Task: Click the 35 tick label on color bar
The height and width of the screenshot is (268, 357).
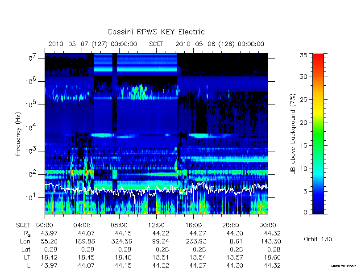Action: point(303,55)
